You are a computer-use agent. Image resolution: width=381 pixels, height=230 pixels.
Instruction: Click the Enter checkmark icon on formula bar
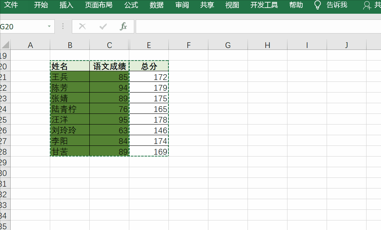tap(103, 27)
